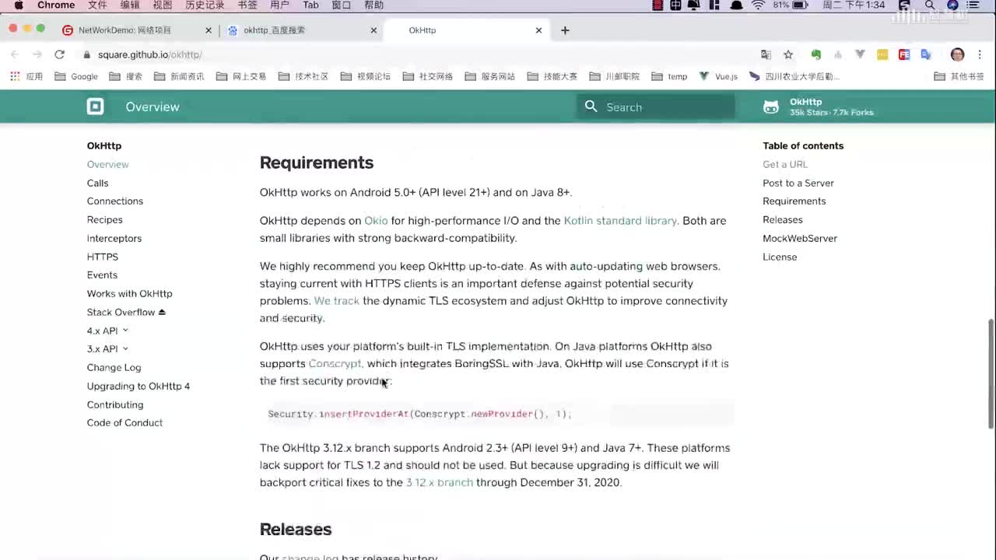This screenshot has width=996, height=560.
Task: Open the Chrome profile avatar
Action: (x=957, y=54)
